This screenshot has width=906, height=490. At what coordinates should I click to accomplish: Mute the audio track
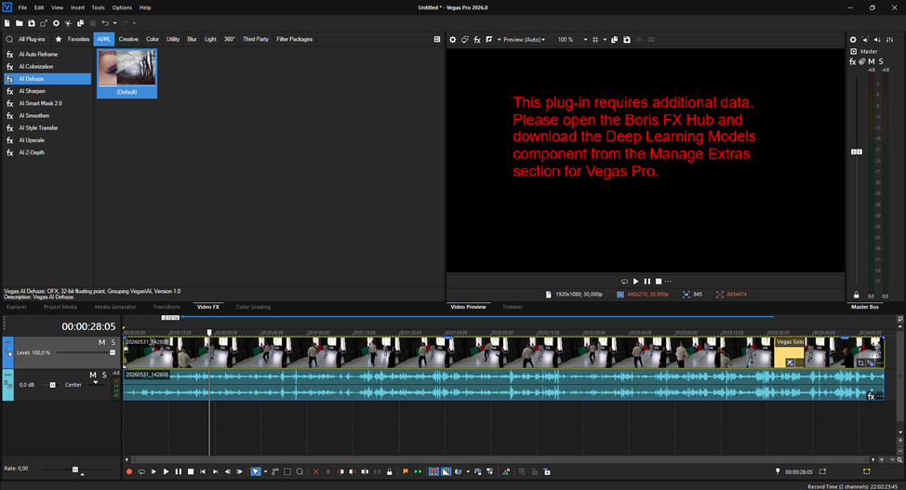93,375
